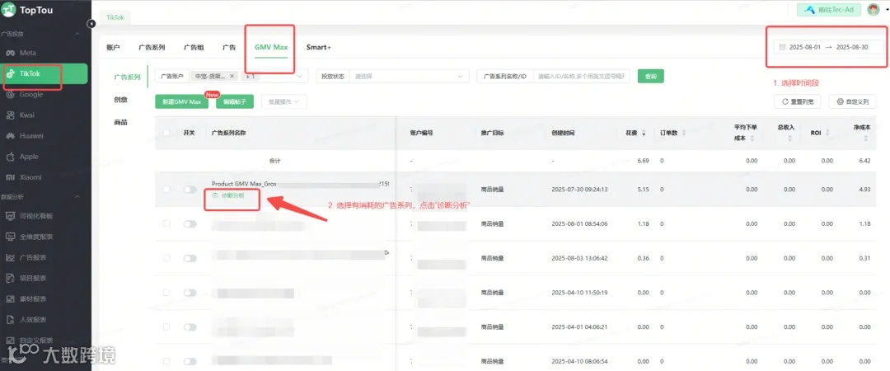Open Apple in the sidebar
The image size is (890, 371).
[29, 157]
